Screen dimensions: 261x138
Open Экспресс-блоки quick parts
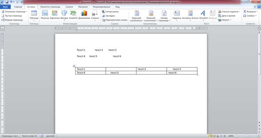click(x=190, y=16)
